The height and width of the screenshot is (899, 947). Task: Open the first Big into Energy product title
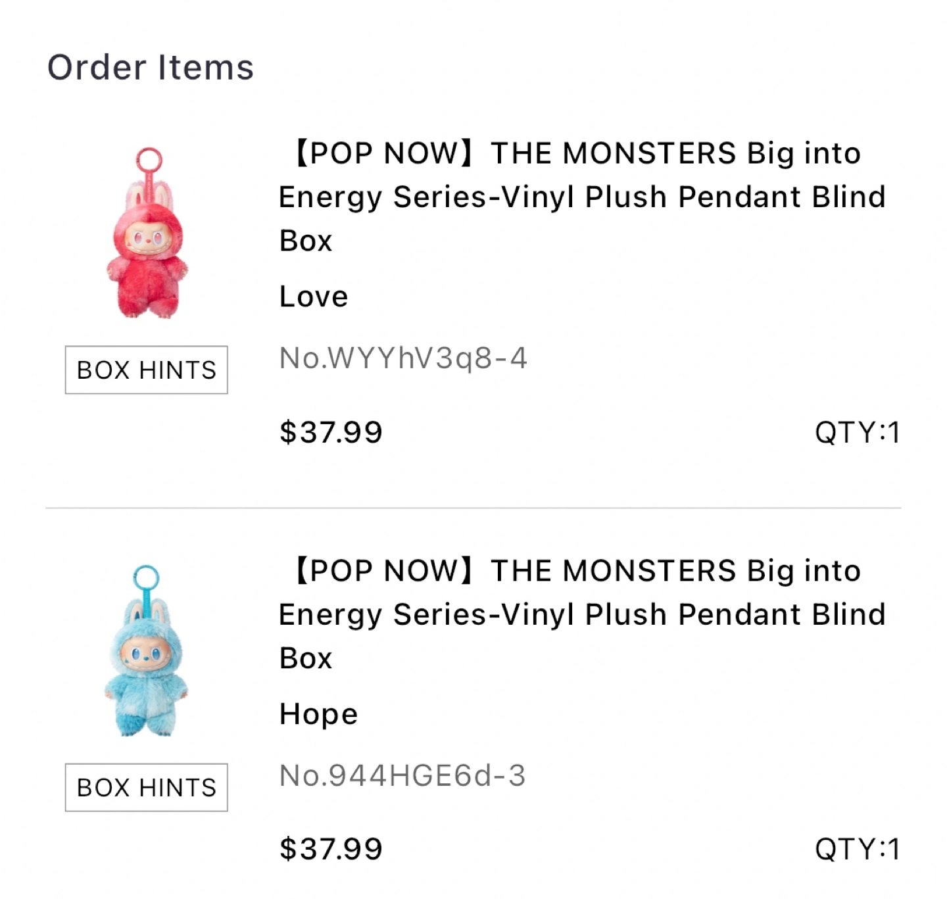pyautogui.click(x=581, y=197)
